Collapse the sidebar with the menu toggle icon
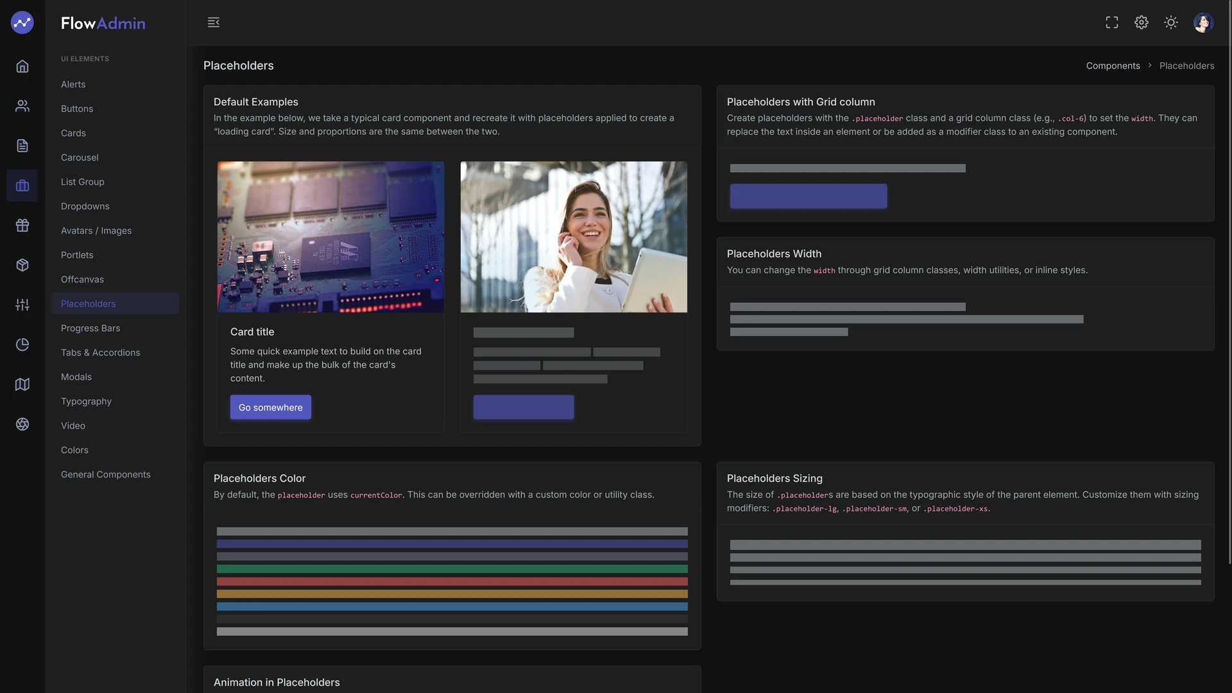The image size is (1232, 693). (x=214, y=22)
